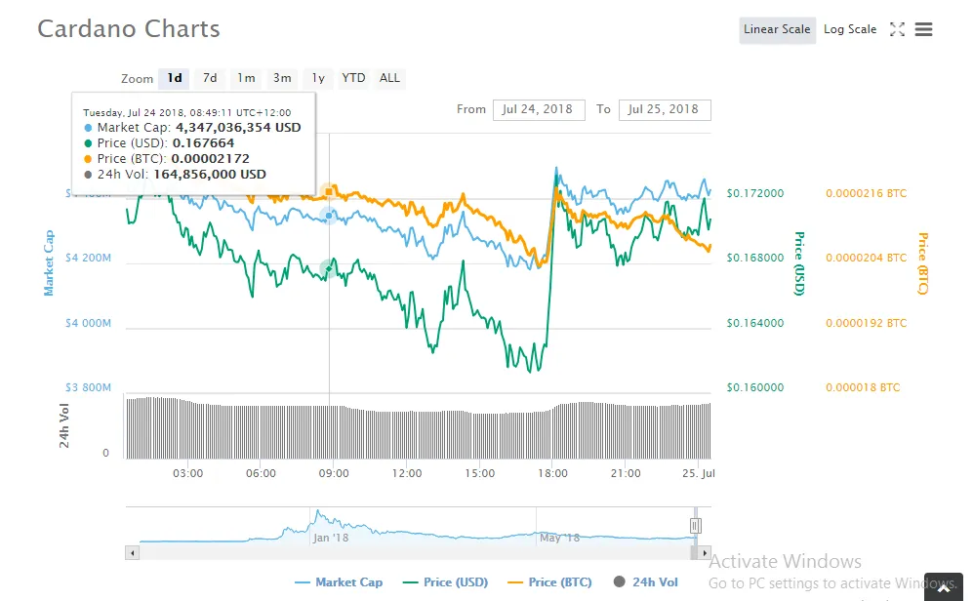973x601 pixels.
Task: Select the 7d zoom range
Action: pyautogui.click(x=210, y=78)
